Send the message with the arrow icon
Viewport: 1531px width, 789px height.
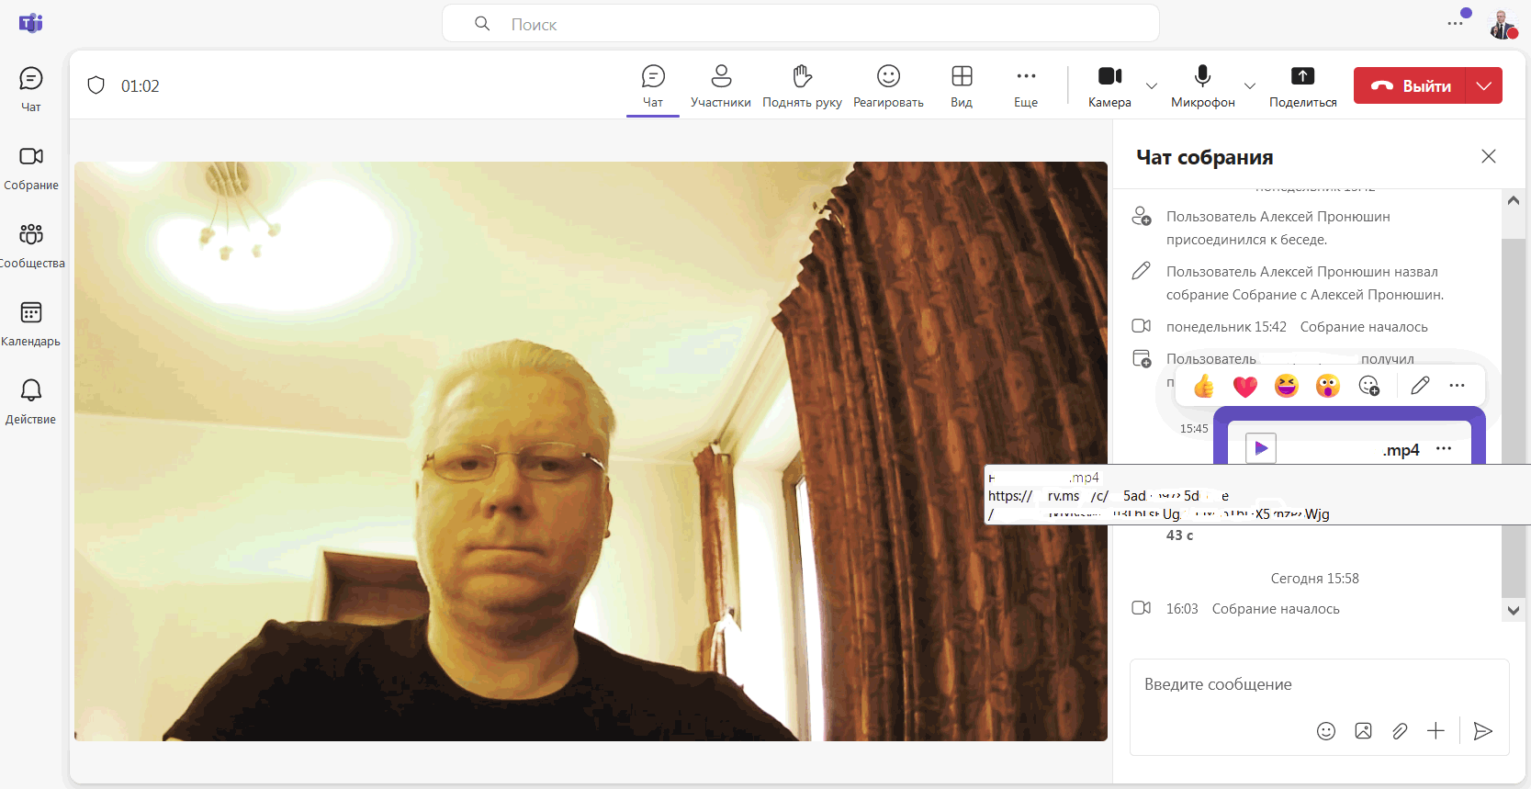pyautogui.click(x=1482, y=731)
